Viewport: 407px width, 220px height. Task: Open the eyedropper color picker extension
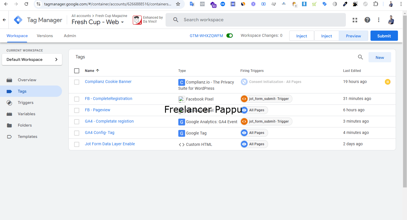point(345,4)
